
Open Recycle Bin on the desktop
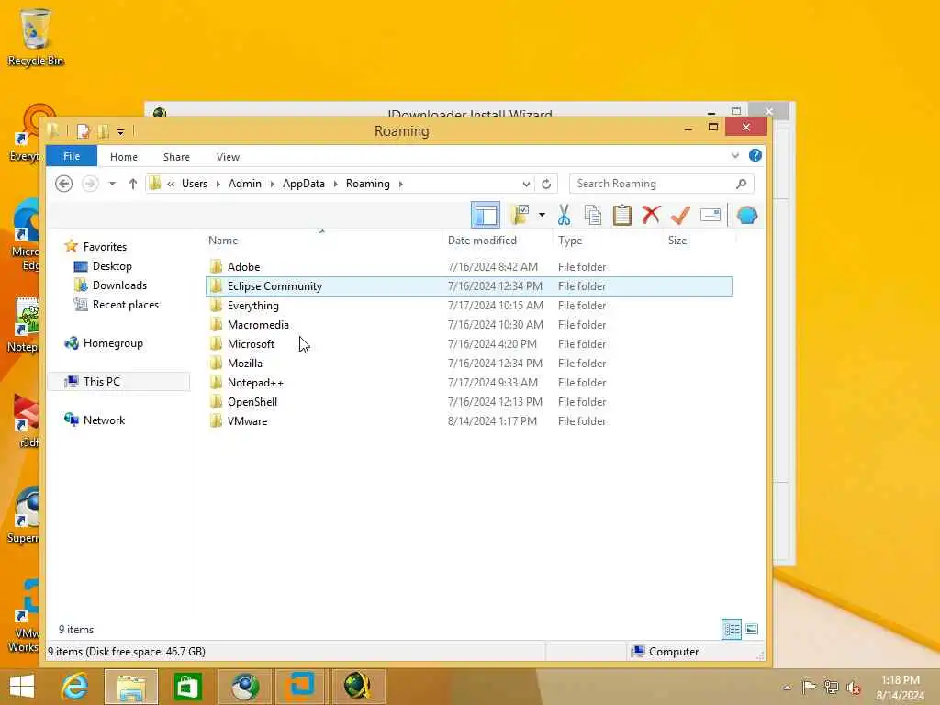35,37
